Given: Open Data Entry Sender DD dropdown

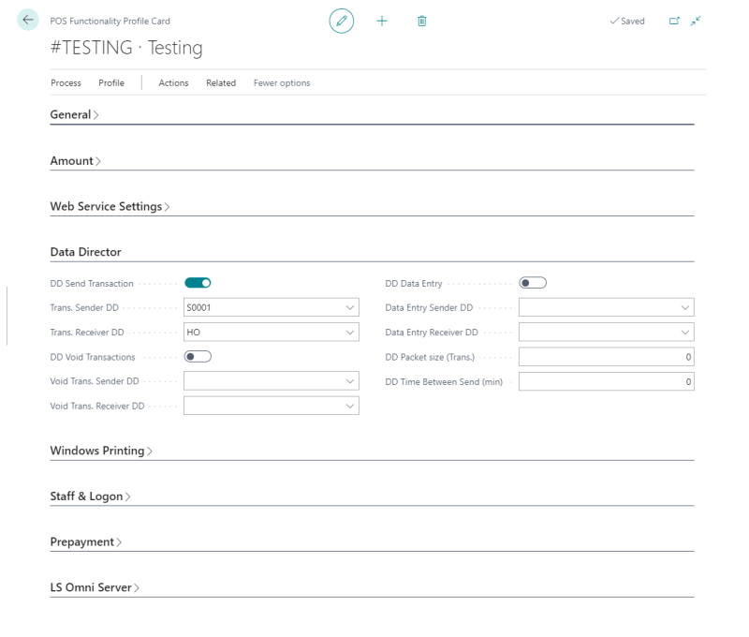Looking at the screenshot, I should [x=684, y=307].
